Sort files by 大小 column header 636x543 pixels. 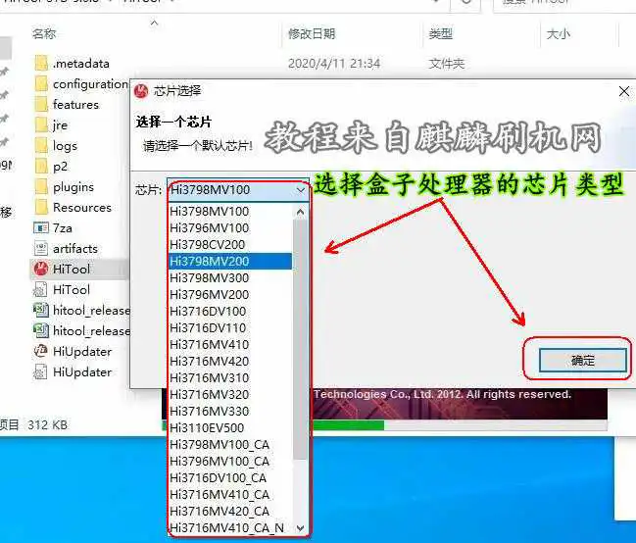(559, 33)
